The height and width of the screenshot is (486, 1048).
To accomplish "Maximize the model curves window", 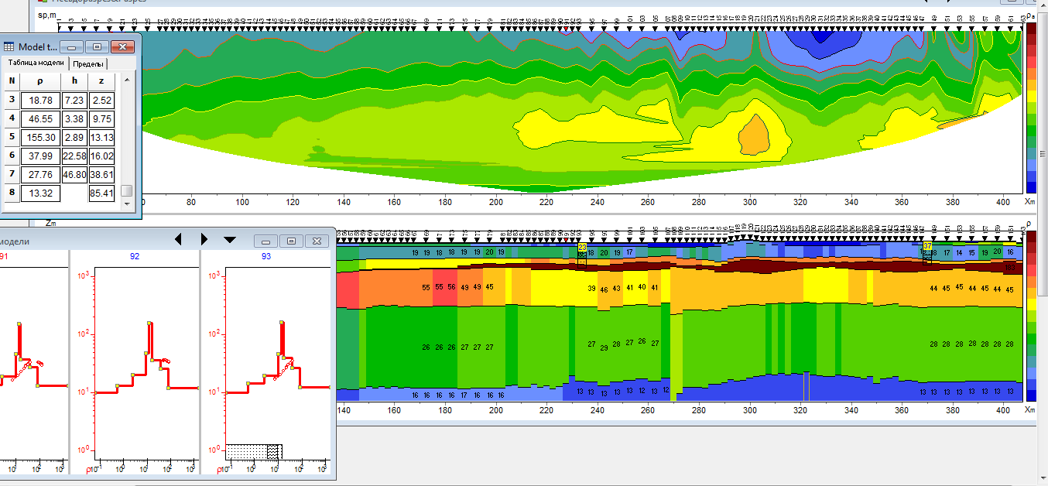I will (x=291, y=241).
